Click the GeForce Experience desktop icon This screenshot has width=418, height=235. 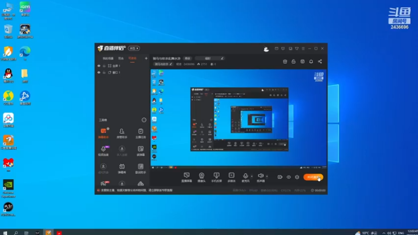(8, 189)
